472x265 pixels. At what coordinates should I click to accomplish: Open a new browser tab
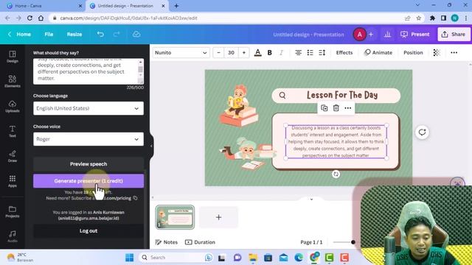(x=176, y=6)
